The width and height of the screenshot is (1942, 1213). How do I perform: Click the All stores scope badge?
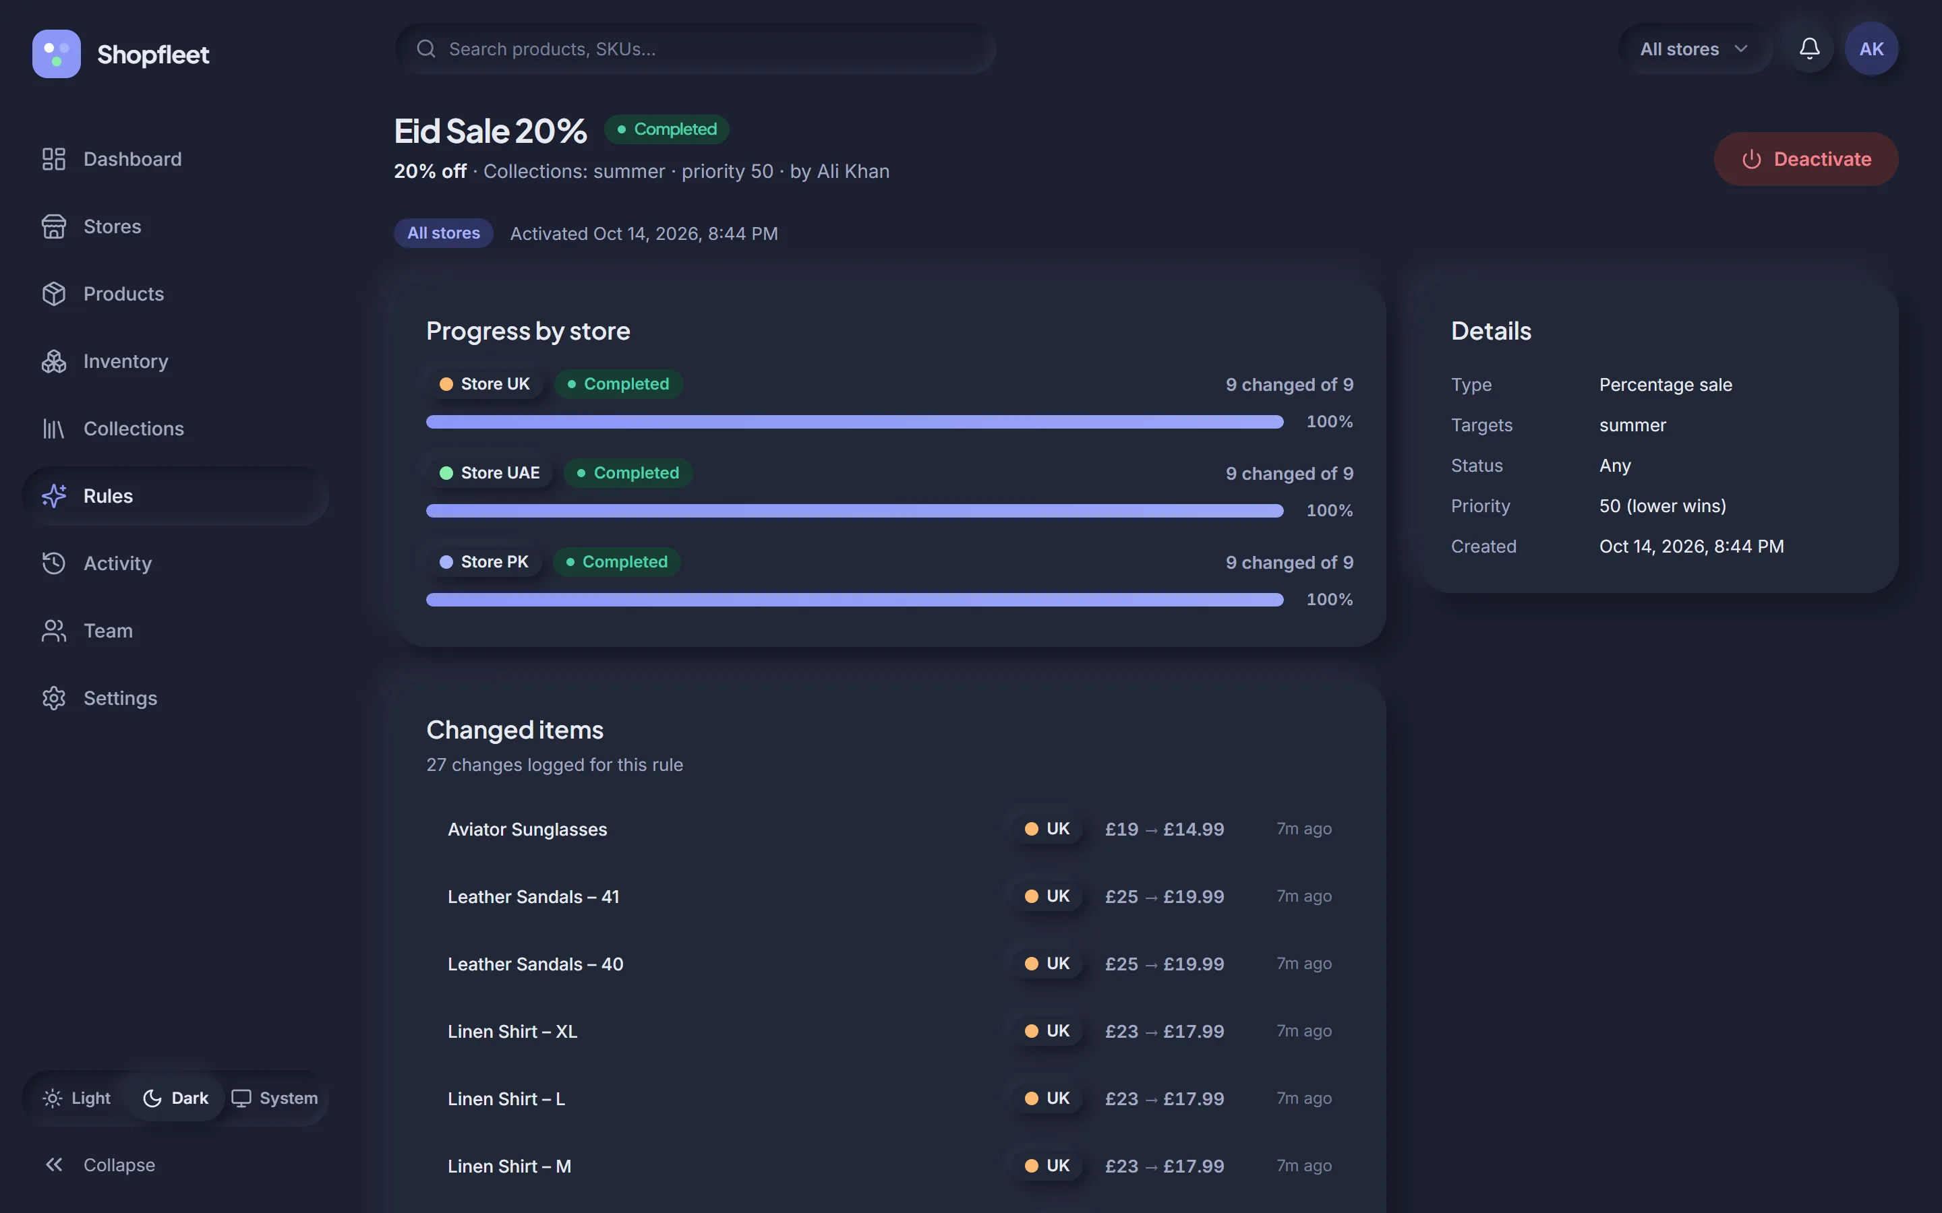[443, 233]
